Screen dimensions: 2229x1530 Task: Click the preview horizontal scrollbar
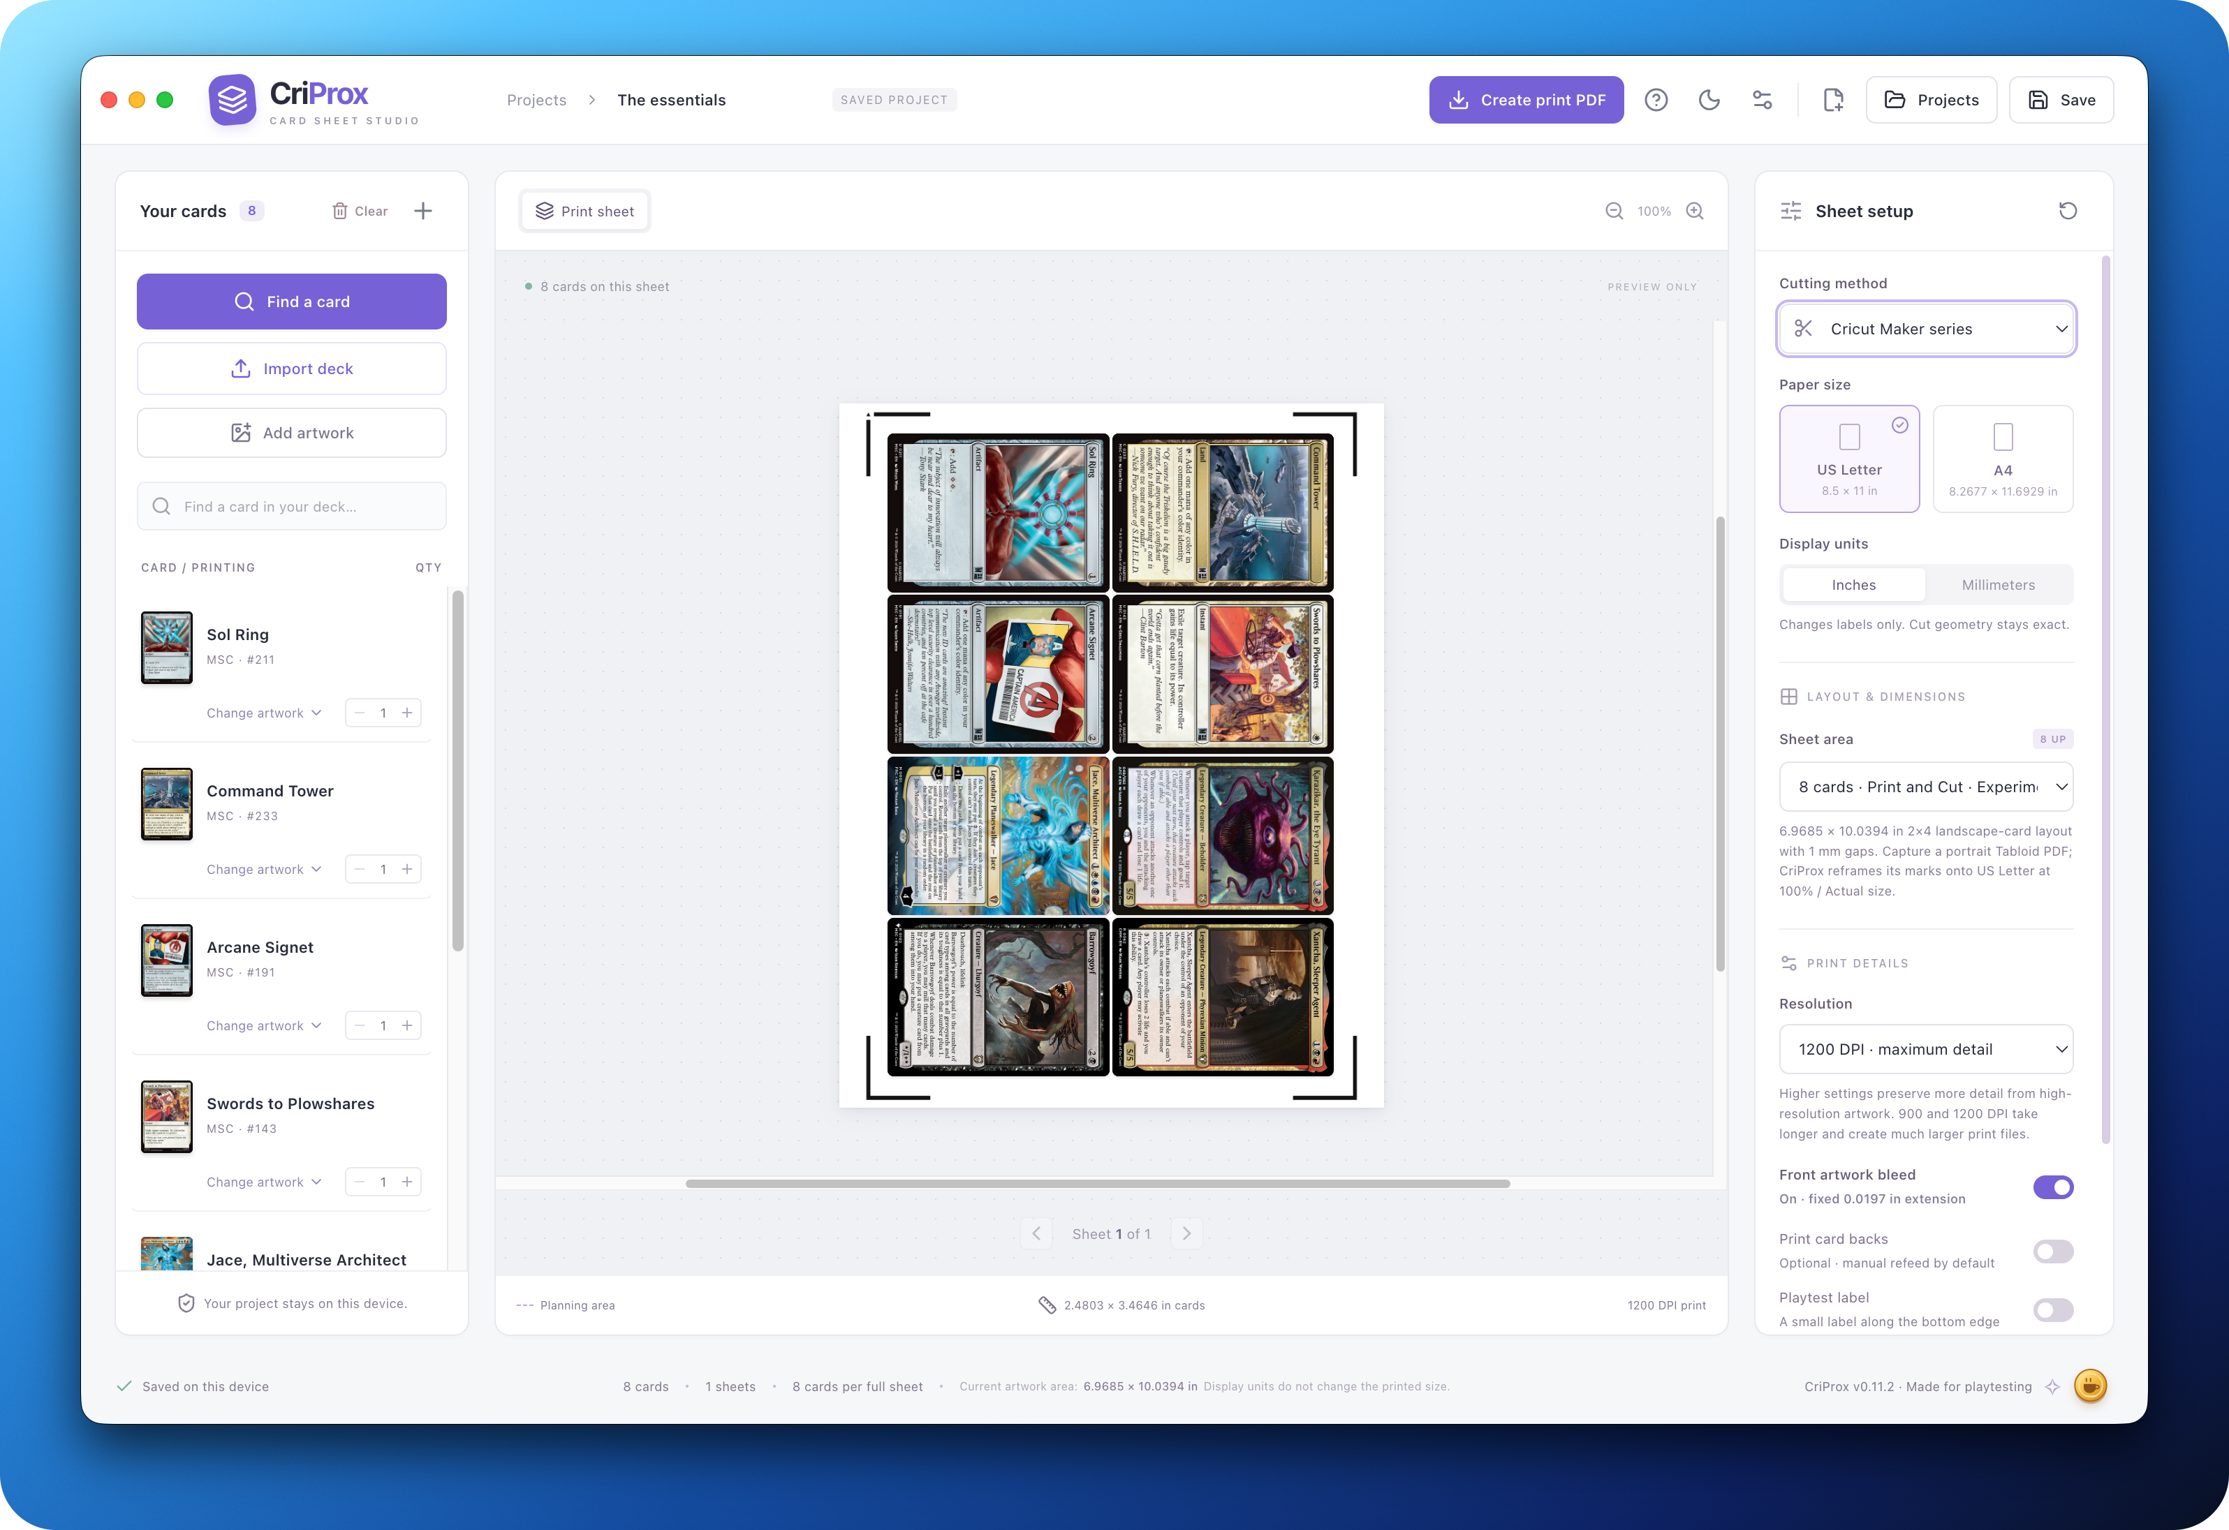[1097, 1183]
